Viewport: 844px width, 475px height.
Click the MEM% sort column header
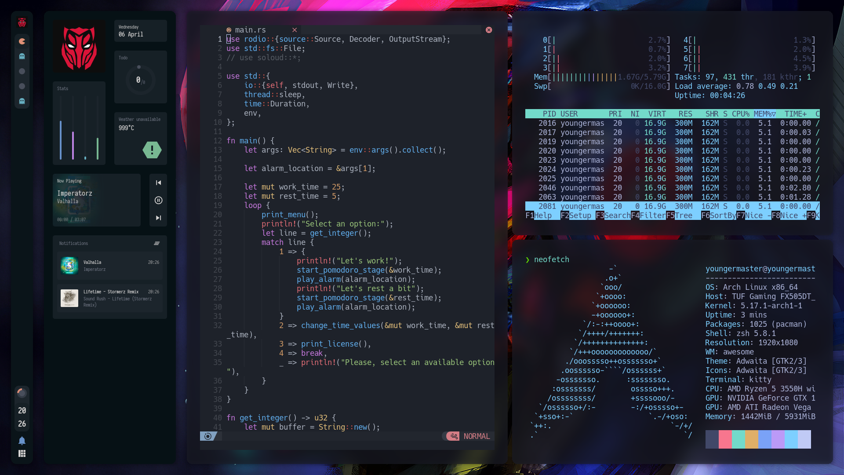(764, 114)
